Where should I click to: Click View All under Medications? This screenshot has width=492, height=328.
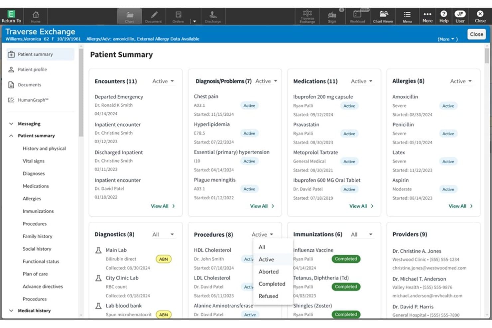point(361,206)
